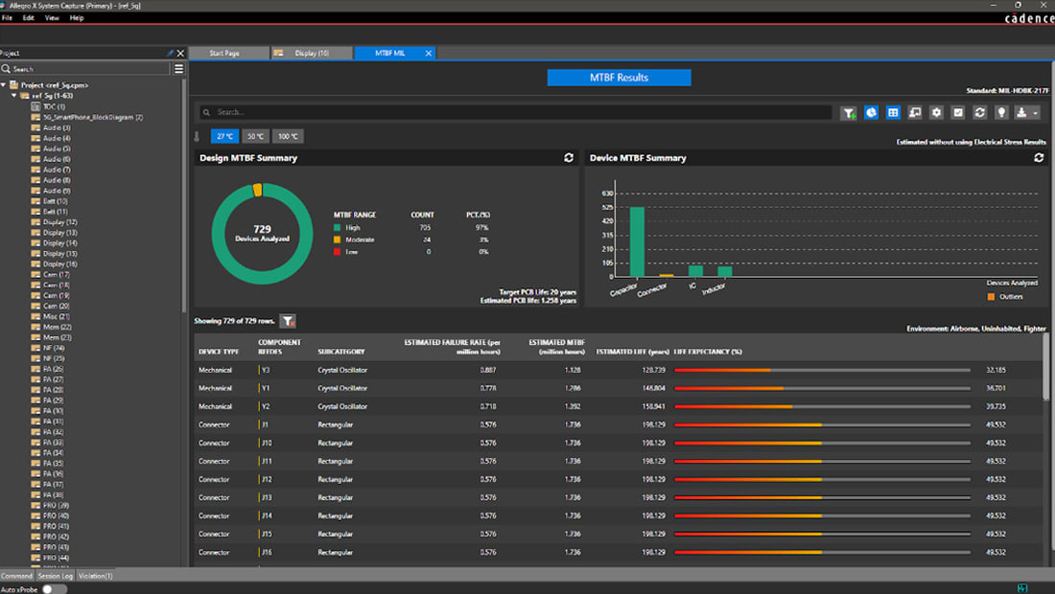Screen dimensions: 1055x594
Task: Click the Project search magnifier icon
Action: [6, 69]
